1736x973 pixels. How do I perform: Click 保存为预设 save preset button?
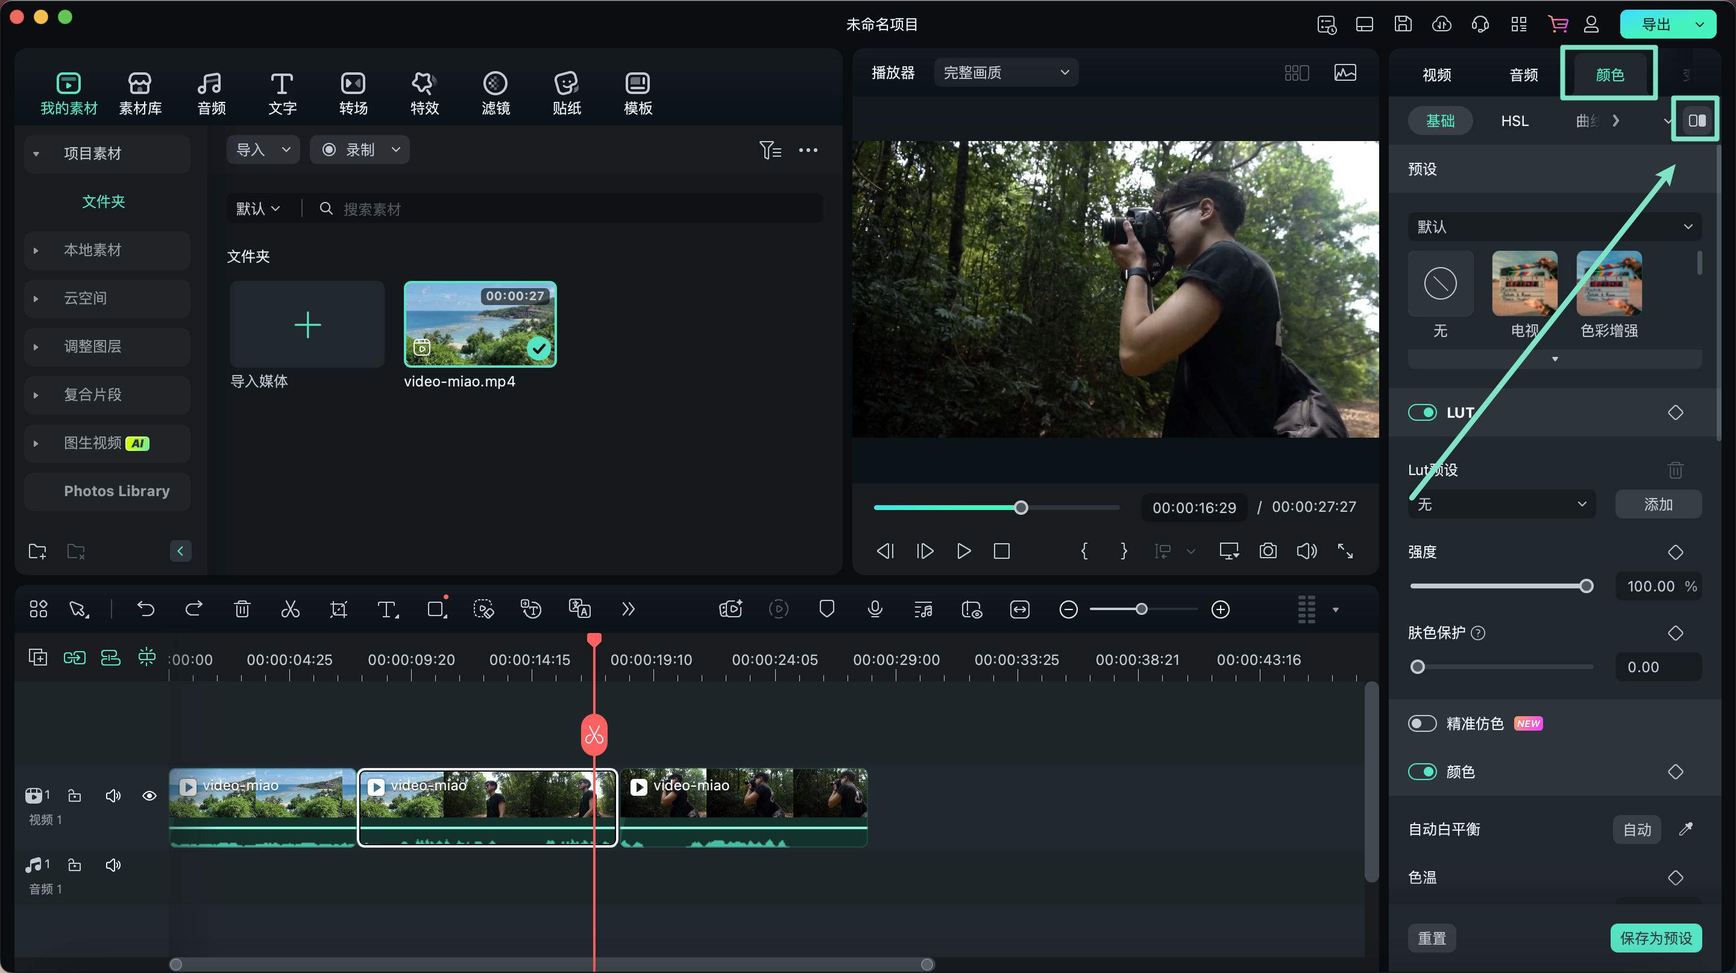tap(1656, 938)
